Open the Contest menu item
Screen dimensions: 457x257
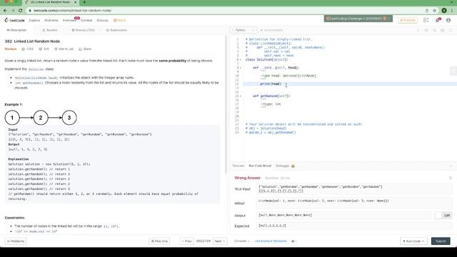(x=86, y=21)
